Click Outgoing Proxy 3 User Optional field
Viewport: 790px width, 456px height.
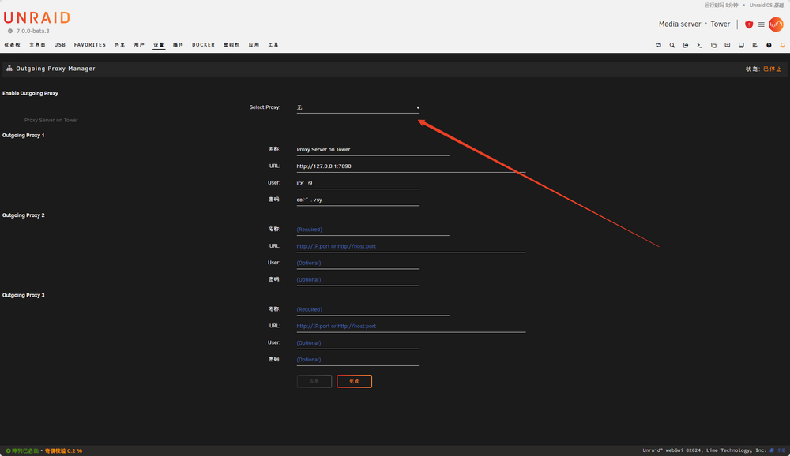point(358,342)
